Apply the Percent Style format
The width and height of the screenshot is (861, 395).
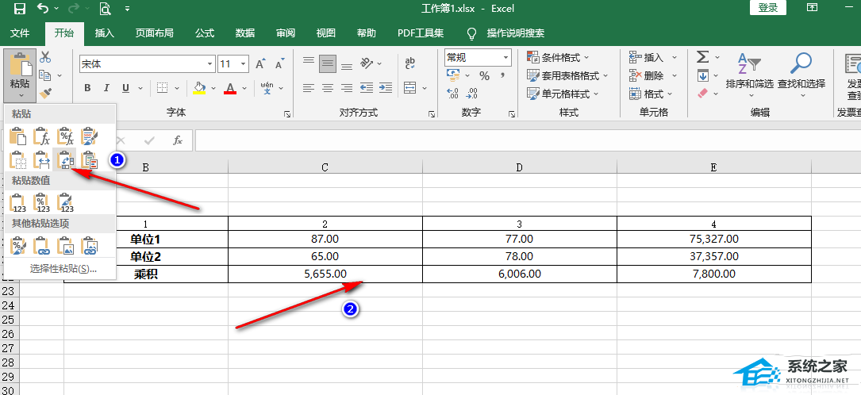[484, 75]
